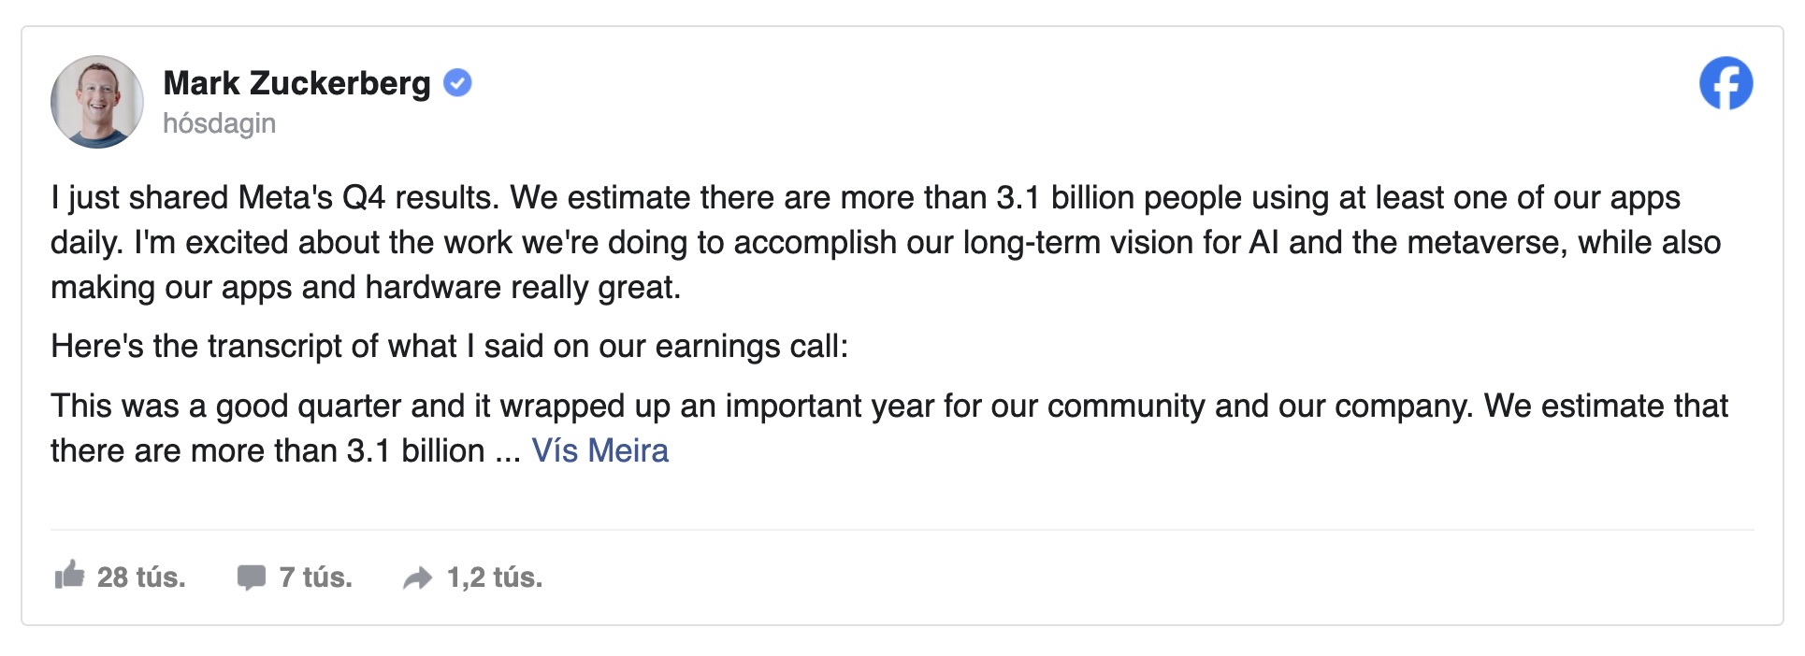Image resolution: width=1805 pixels, height=656 pixels.
Task: Click the "28 tús." likes count
Action: [x=141, y=578]
